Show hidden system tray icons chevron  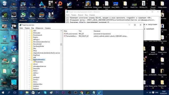point(147,93)
